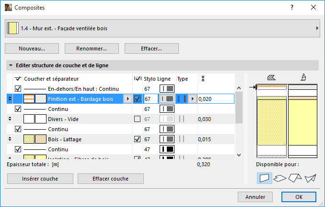The image size is (325, 207).
Task: Collapse Editer structure de couche section
Action: coord(10,65)
